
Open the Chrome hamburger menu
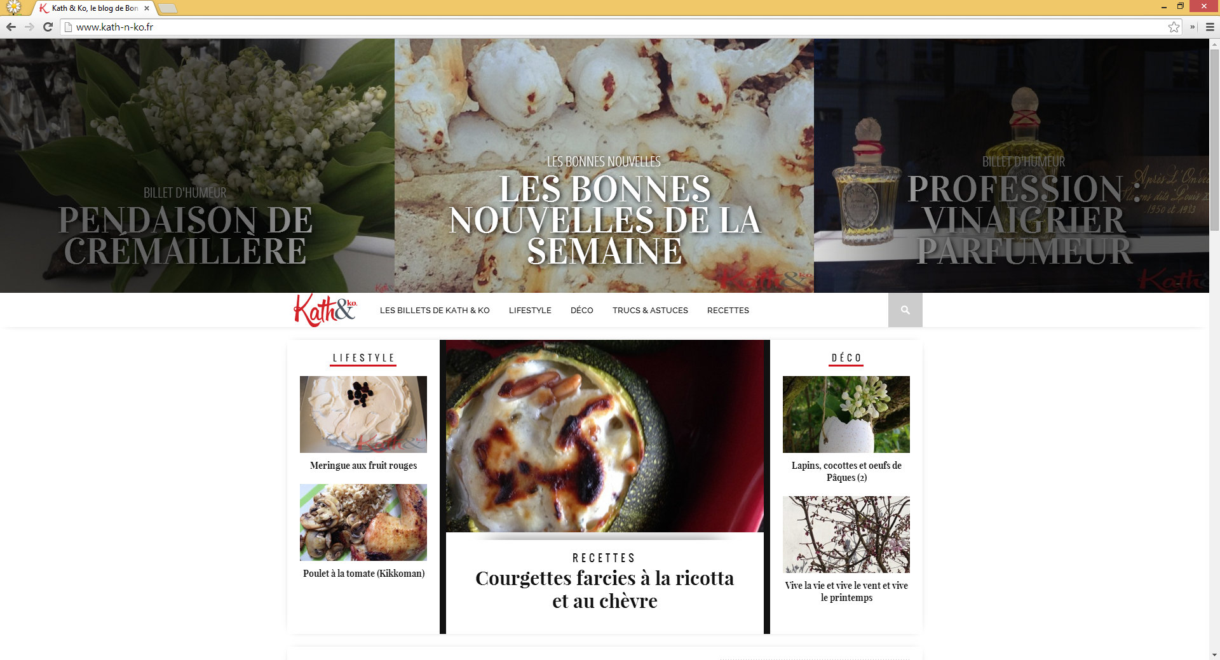[x=1210, y=27]
